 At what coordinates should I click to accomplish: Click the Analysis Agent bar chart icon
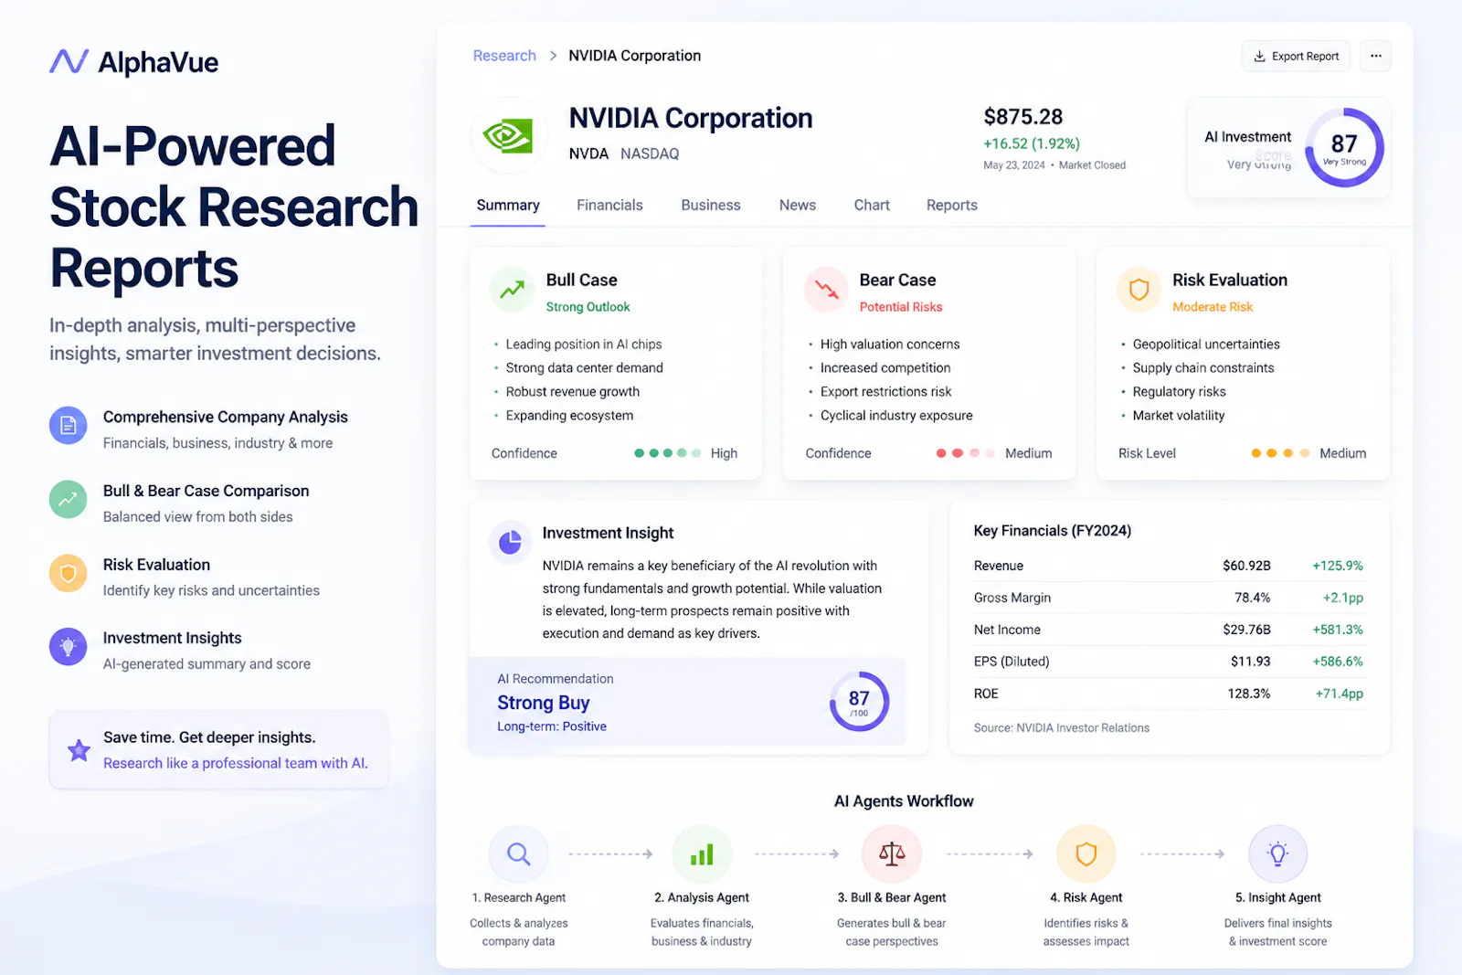coord(702,854)
